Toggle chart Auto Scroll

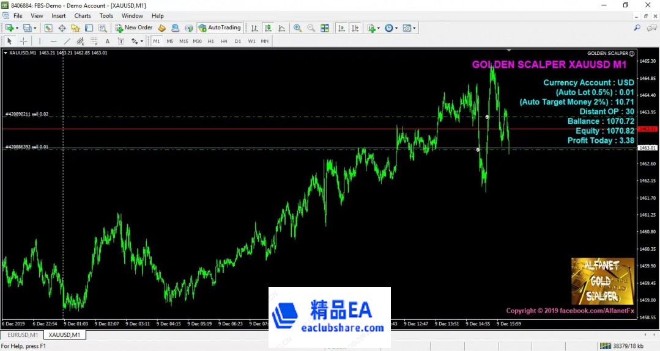pyautogui.click(x=341, y=28)
